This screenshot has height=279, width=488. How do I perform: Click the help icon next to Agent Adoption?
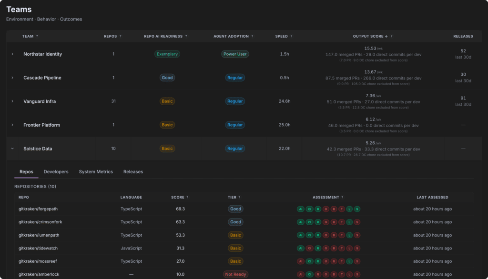point(252,36)
